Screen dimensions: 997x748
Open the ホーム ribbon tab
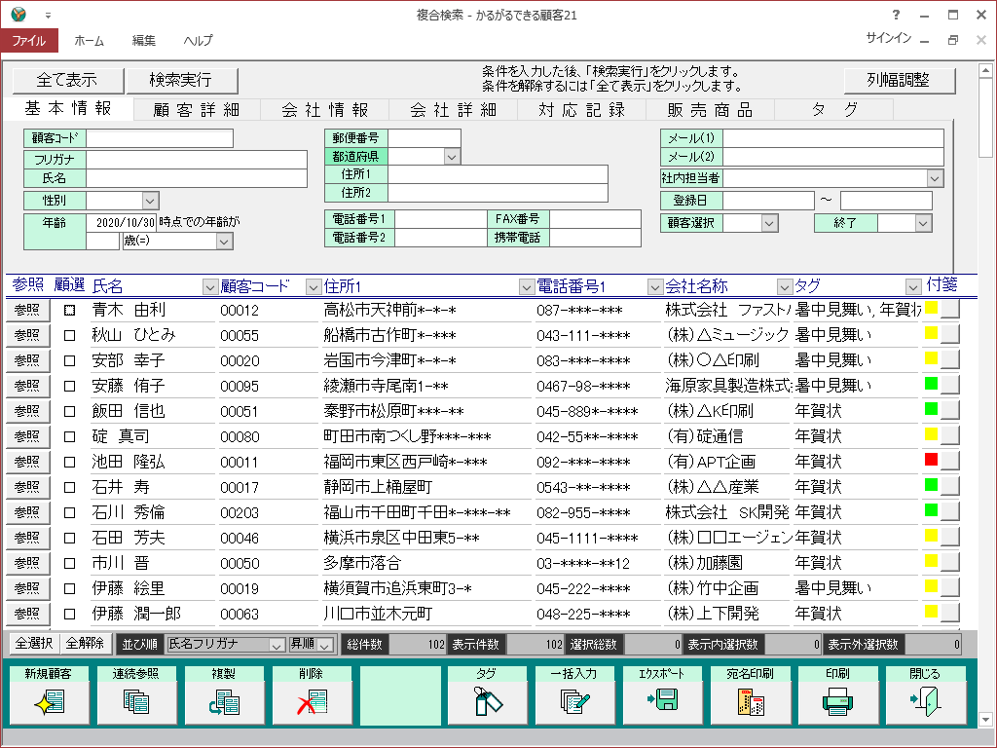(x=89, y=41)
